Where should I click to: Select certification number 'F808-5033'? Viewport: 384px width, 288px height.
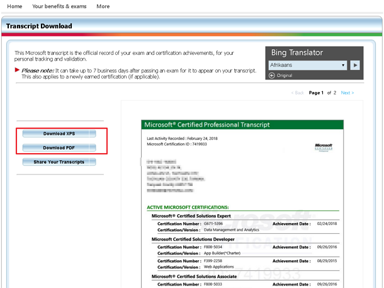213,284
